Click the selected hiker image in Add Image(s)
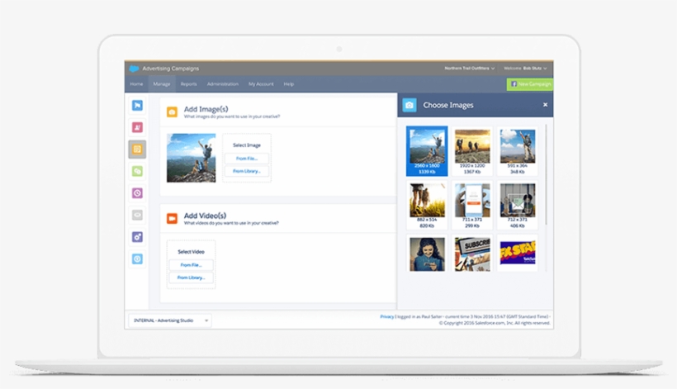This screenshot has width=677, height=389. pos(192,158)
